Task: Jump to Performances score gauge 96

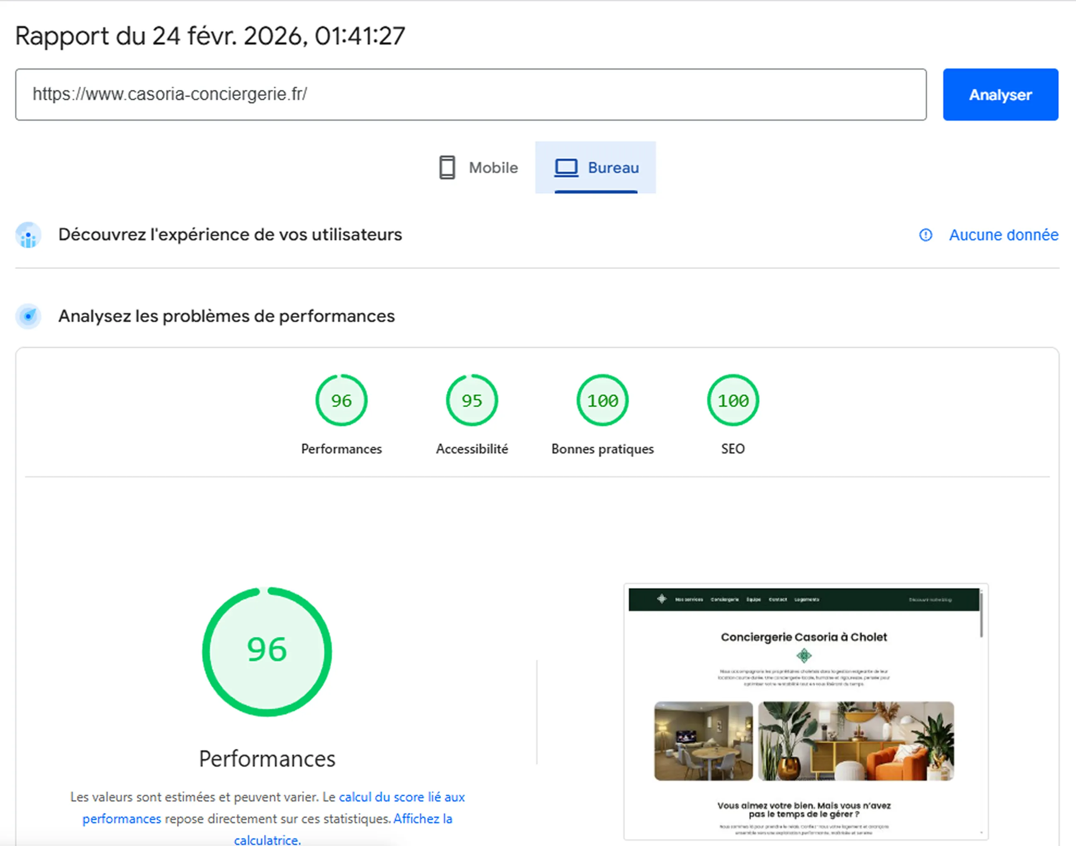Action: (x=341, y=400)
